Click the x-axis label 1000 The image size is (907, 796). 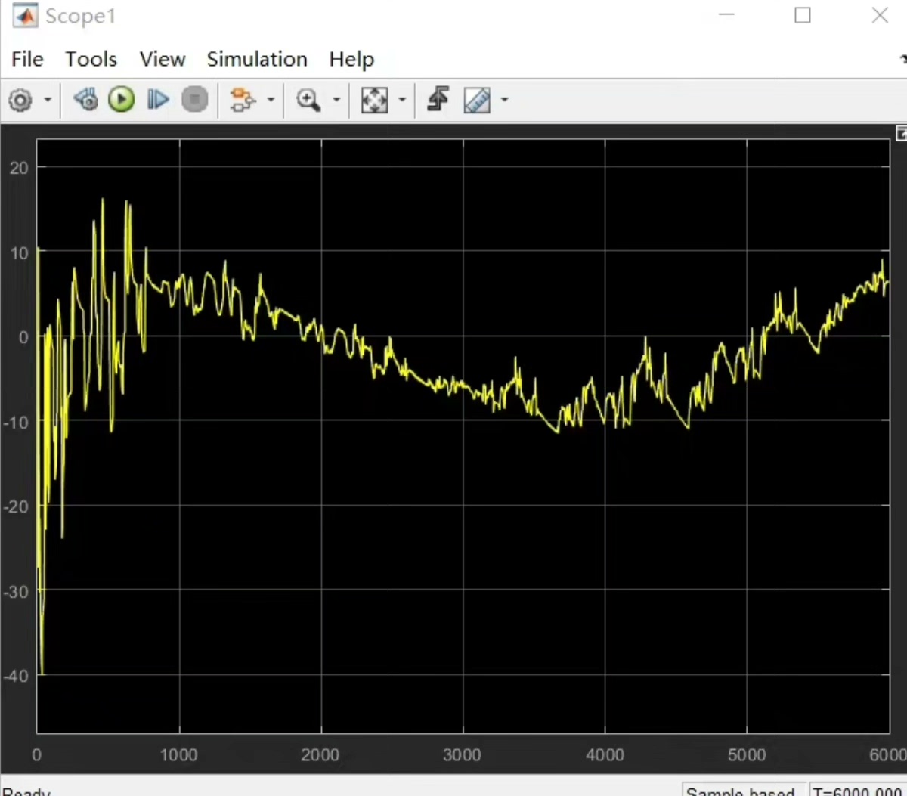coord(179,754)
